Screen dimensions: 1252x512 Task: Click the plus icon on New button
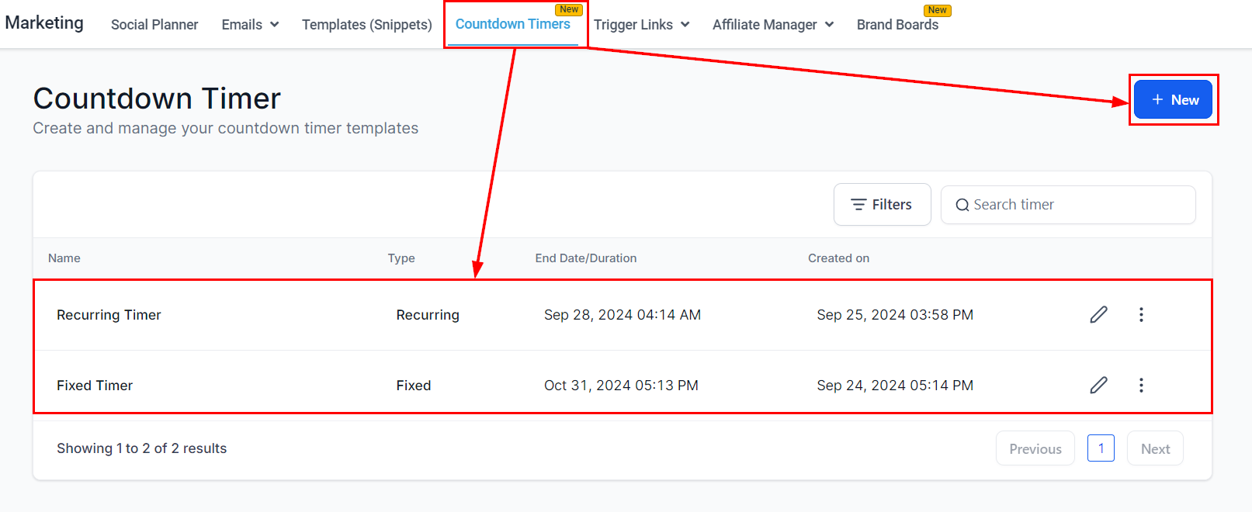coord(1157,99)
